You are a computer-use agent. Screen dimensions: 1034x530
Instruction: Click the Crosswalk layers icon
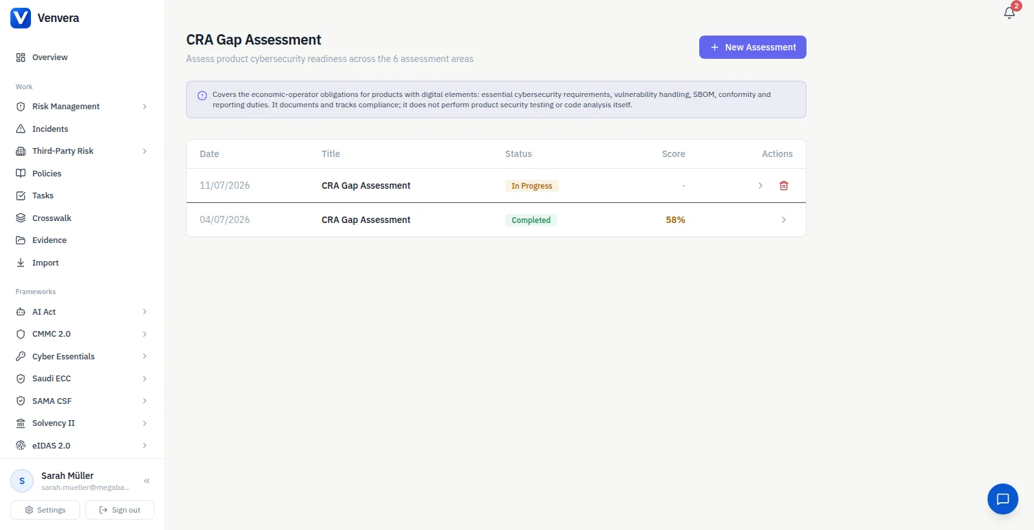pyautogui.click(x=21, y=218)
